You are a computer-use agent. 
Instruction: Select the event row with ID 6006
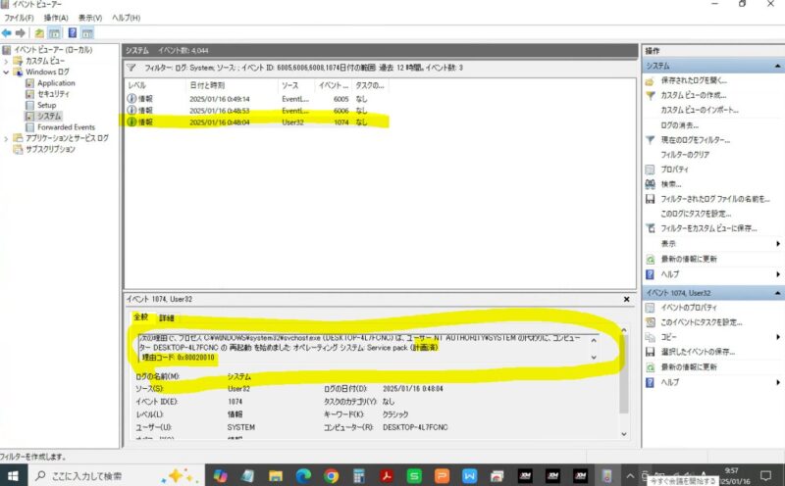click(x=256, y=110)
